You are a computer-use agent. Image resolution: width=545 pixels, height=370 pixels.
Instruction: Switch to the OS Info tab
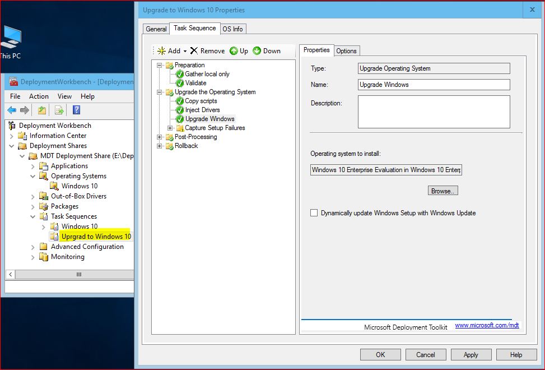pyautogui.click(x=233, y=29)
